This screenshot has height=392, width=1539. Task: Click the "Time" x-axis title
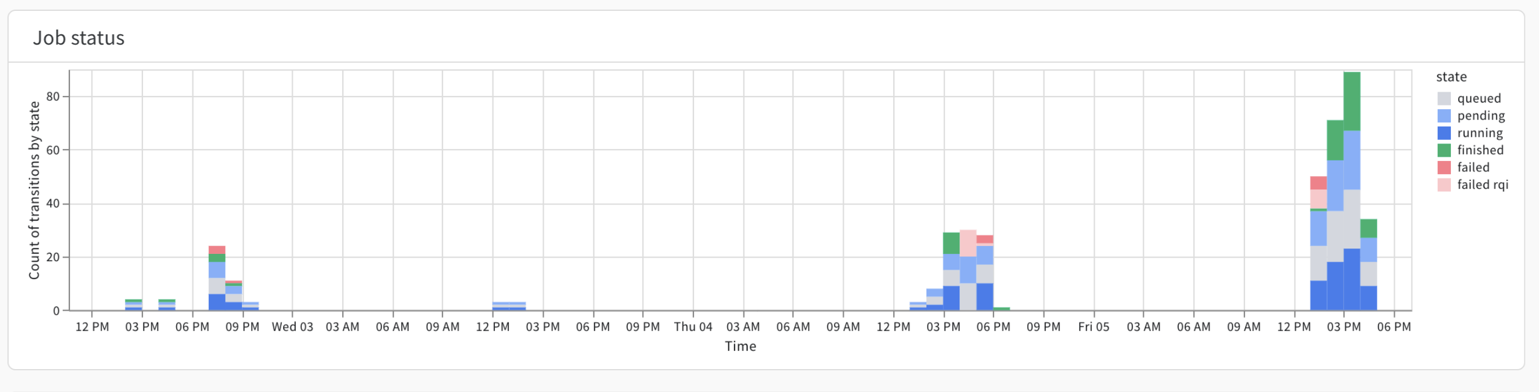click(740, 346)
